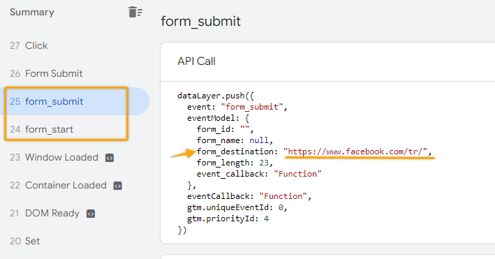Select event 21 DOM Ready
Image resolution: width=495 pixels, height=259 pixels.
[x=45, y=213]
